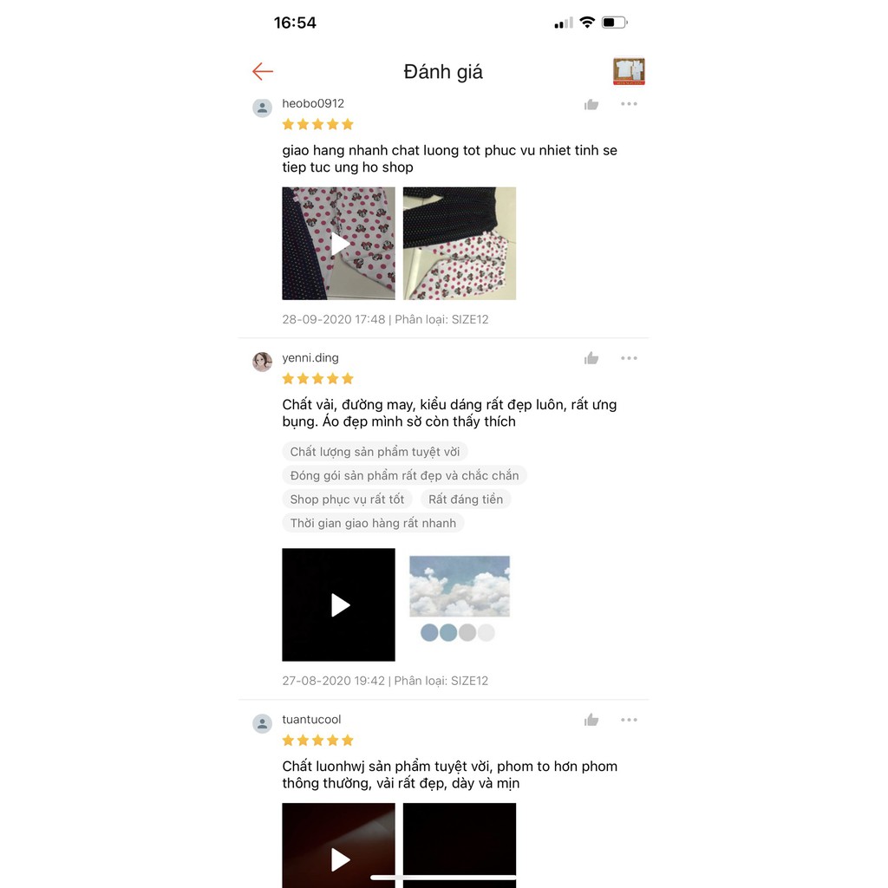Open username tuantucool's profile
Viewport: 888px width, 888px height.
point(311,719)
